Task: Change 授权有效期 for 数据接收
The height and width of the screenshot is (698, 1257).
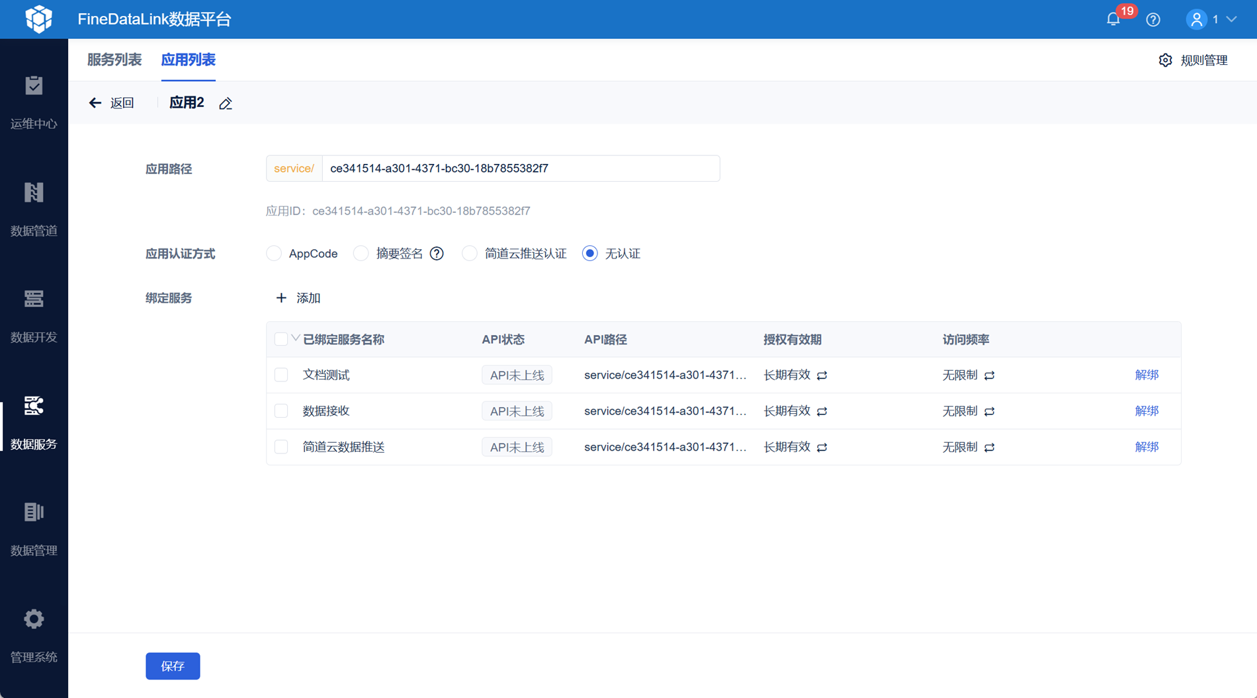Action: 822,411
